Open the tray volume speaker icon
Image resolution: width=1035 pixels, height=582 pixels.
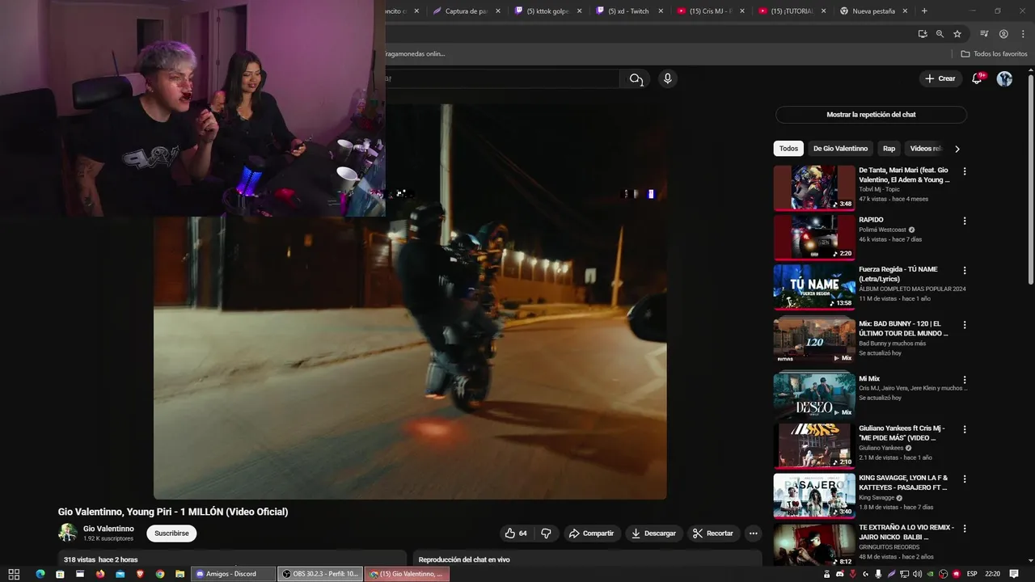pyautogui.click(x=916, y=574)
